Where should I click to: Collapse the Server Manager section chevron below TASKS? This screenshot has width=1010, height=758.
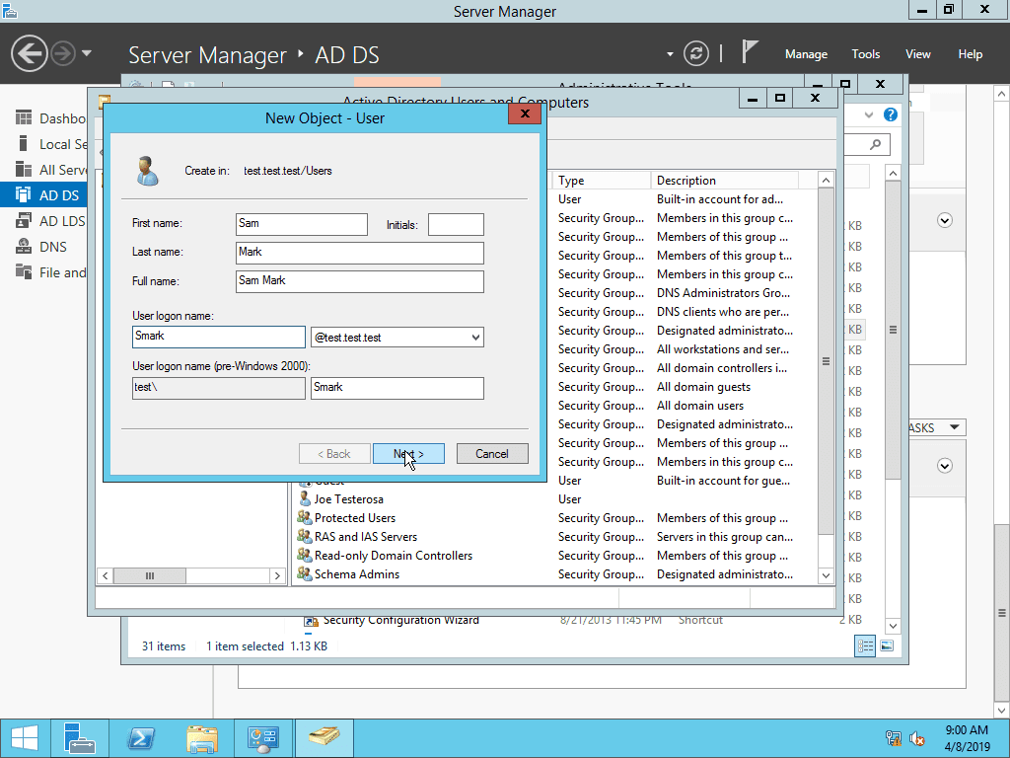click(944, 466)
